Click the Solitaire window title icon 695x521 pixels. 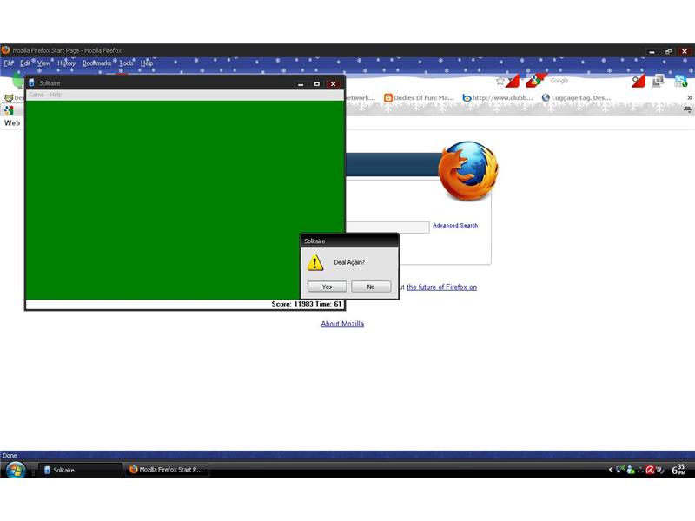(31, 82)
